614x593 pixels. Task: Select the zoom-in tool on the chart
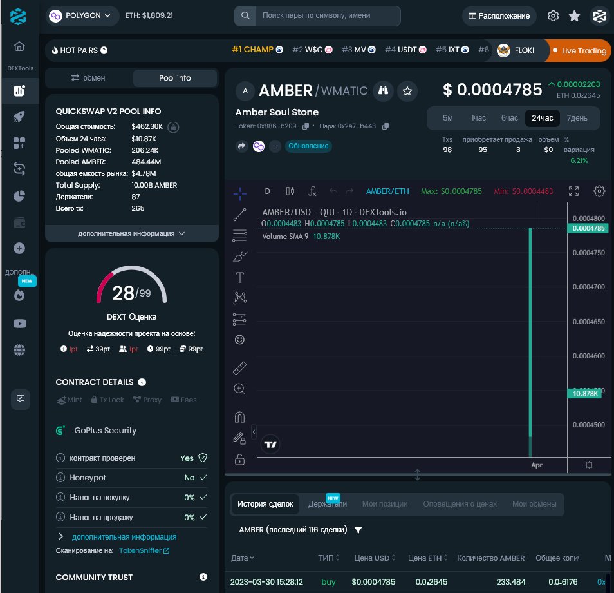tap(239, 389)
